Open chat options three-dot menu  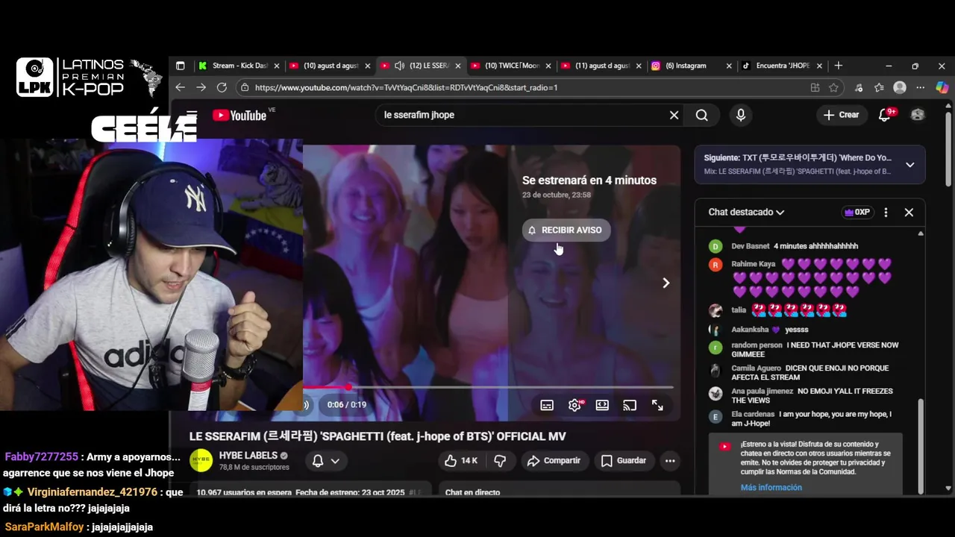(886, 213)
